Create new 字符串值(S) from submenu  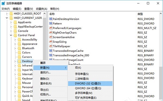(90, 74)
